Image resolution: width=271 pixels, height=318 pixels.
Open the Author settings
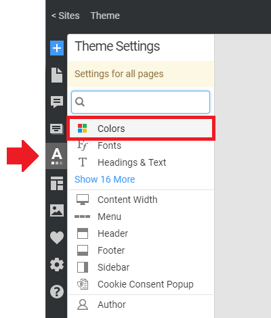click(140, 304)
